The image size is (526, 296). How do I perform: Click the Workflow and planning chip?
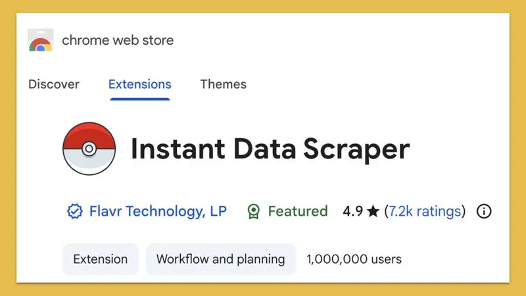click(x=221, y=259)
